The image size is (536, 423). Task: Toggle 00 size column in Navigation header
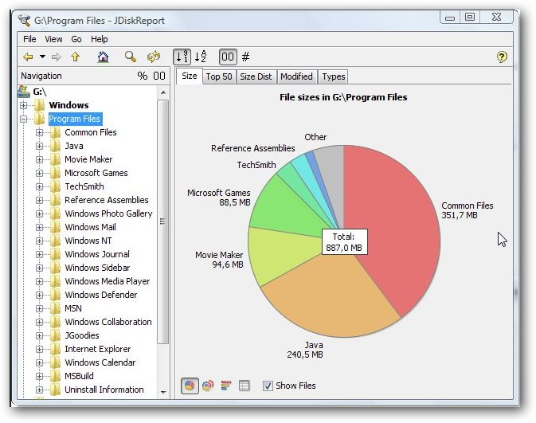pos(159,76)
